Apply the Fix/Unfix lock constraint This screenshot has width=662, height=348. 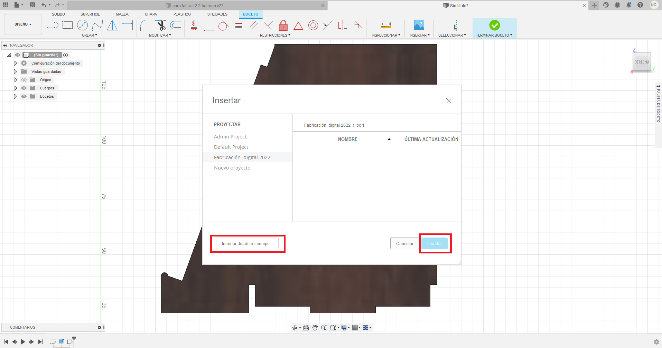pos(283,25)
